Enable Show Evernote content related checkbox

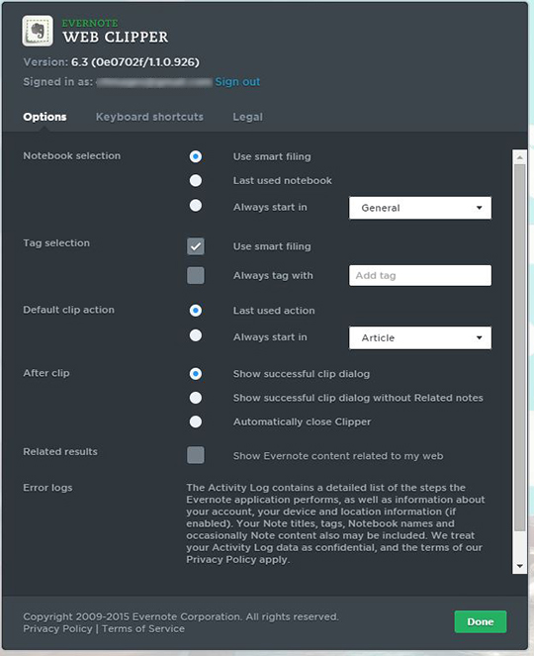click(195, 455)
